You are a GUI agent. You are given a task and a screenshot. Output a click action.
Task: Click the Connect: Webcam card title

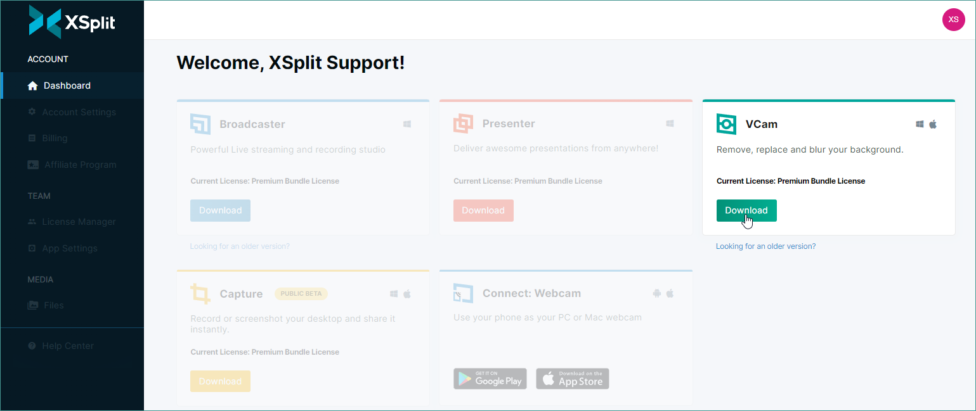(531, 293)
